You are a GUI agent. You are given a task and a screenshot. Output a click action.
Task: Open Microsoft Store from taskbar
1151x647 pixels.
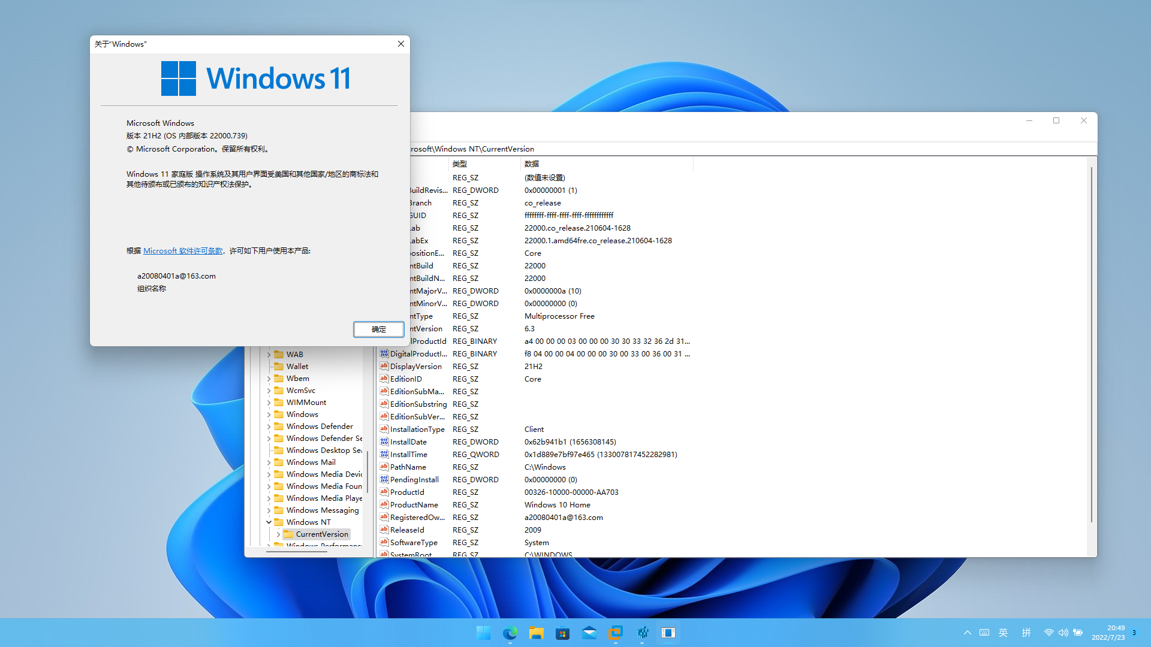(563, 633)
